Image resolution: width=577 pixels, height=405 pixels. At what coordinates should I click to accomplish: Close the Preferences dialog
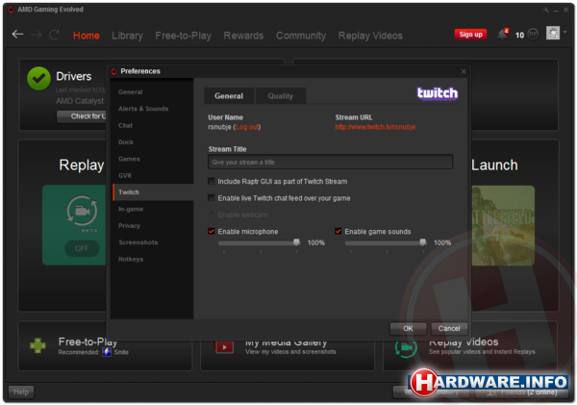[x=464, y=71]
